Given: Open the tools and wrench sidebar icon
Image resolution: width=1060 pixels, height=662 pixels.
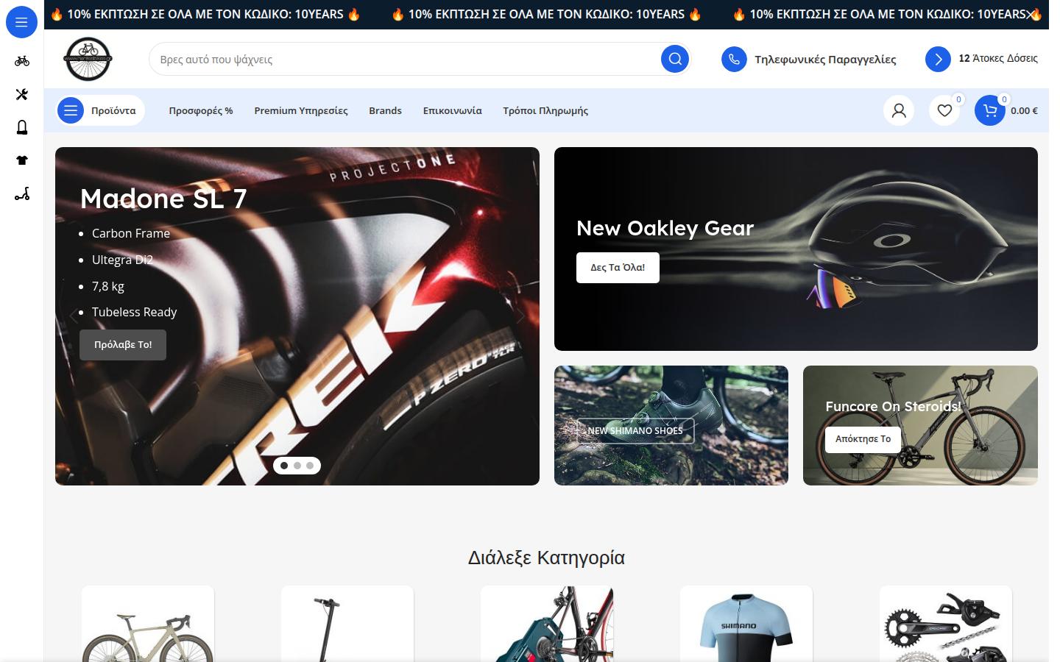Looking at the screenshot, I should click(x=22, y=94).
